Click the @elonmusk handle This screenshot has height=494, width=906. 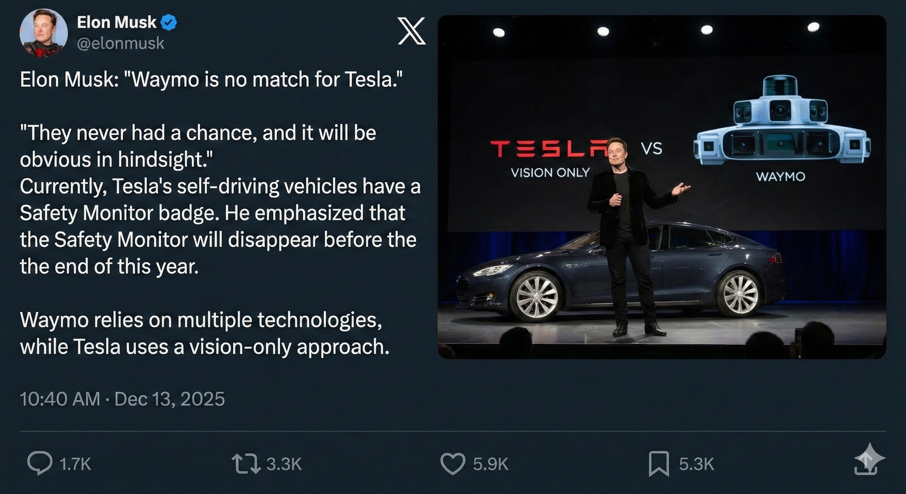tap(120, 44)
